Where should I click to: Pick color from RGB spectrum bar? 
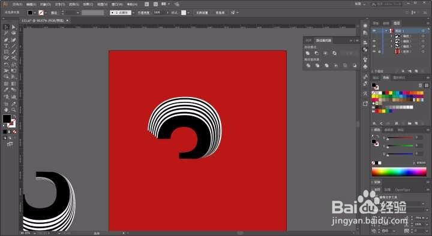click(399, 172)
